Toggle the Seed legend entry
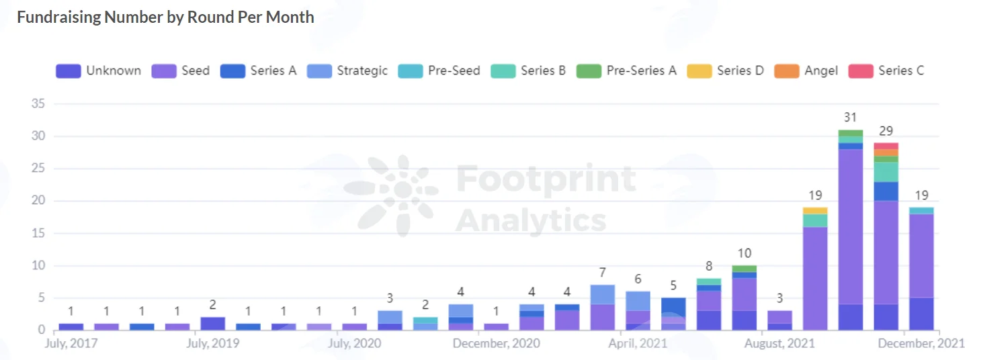This screenshot has height=360, width=985. 180,71
